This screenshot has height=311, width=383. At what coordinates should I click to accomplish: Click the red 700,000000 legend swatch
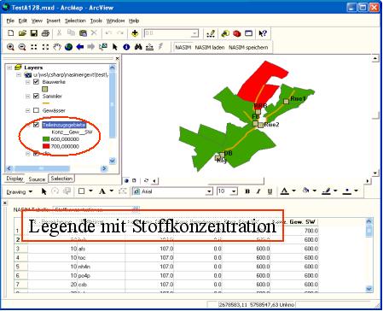click(46, 146)
